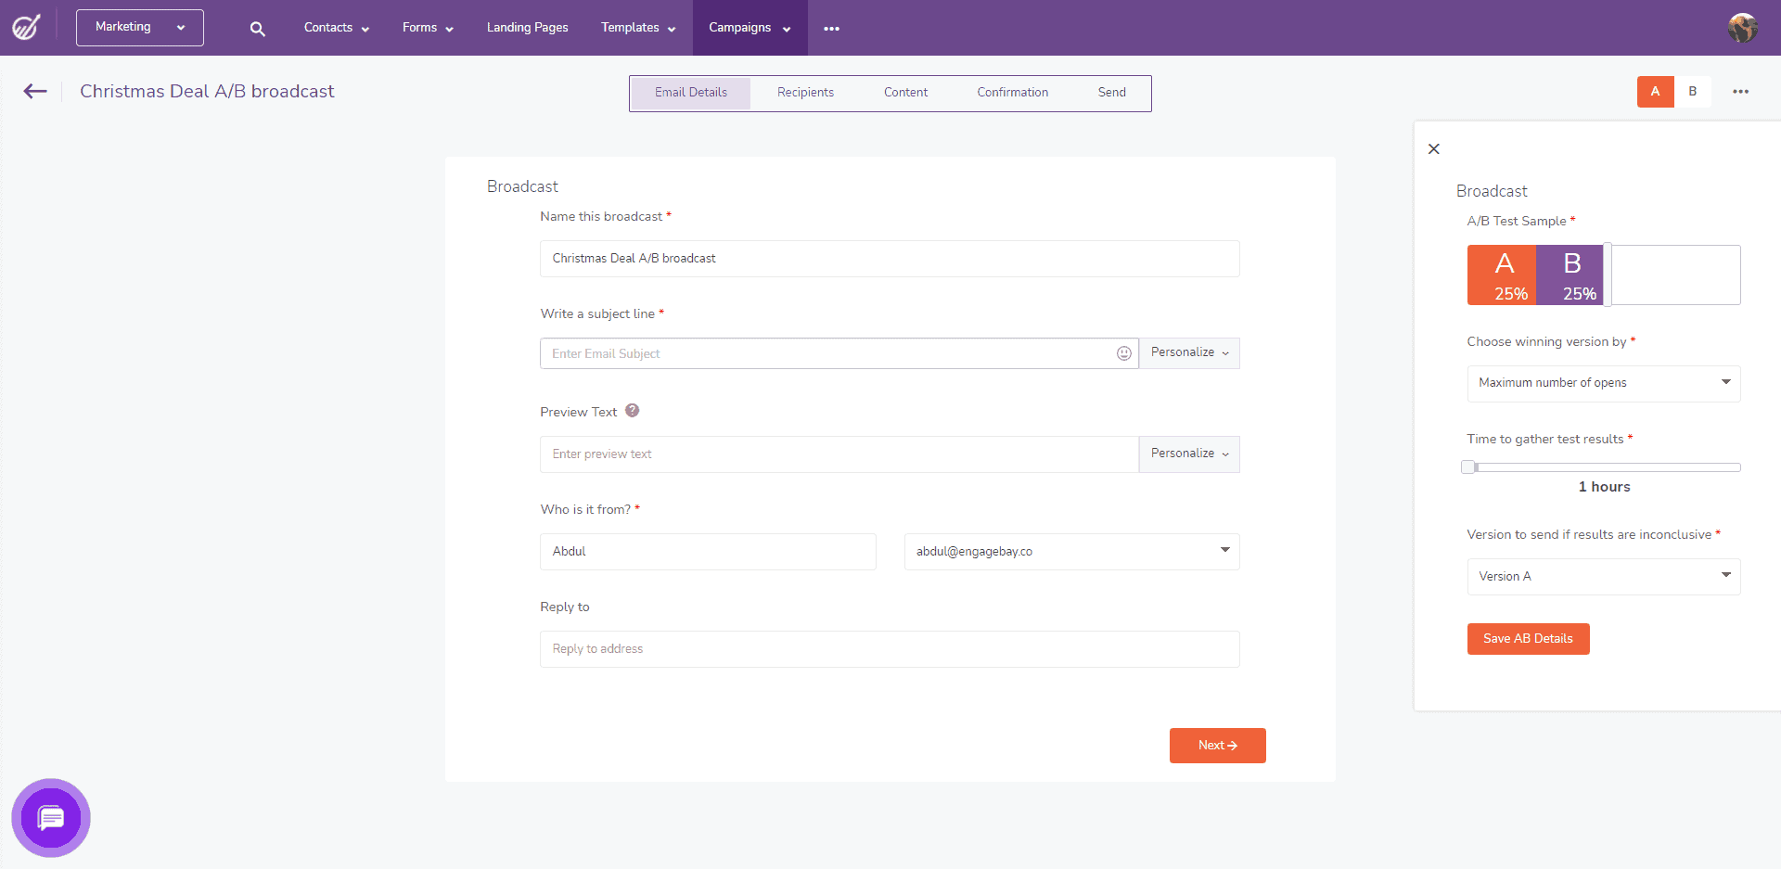Click the back arrow beside broadcast title
1781x869 pixels.
coord(35,91)
